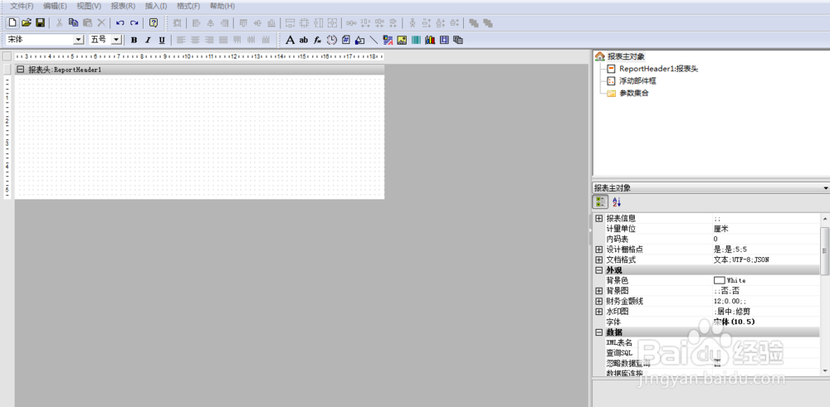Open the 文件(F) menu
Screen dimensions: 830x407
coord(22,7)
